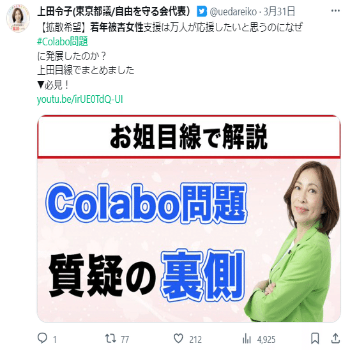The width and height of the screenshot is (350, 350).
Task: Click the 4,925 views count
Action: pyautogui.click(x=266, y=340)
